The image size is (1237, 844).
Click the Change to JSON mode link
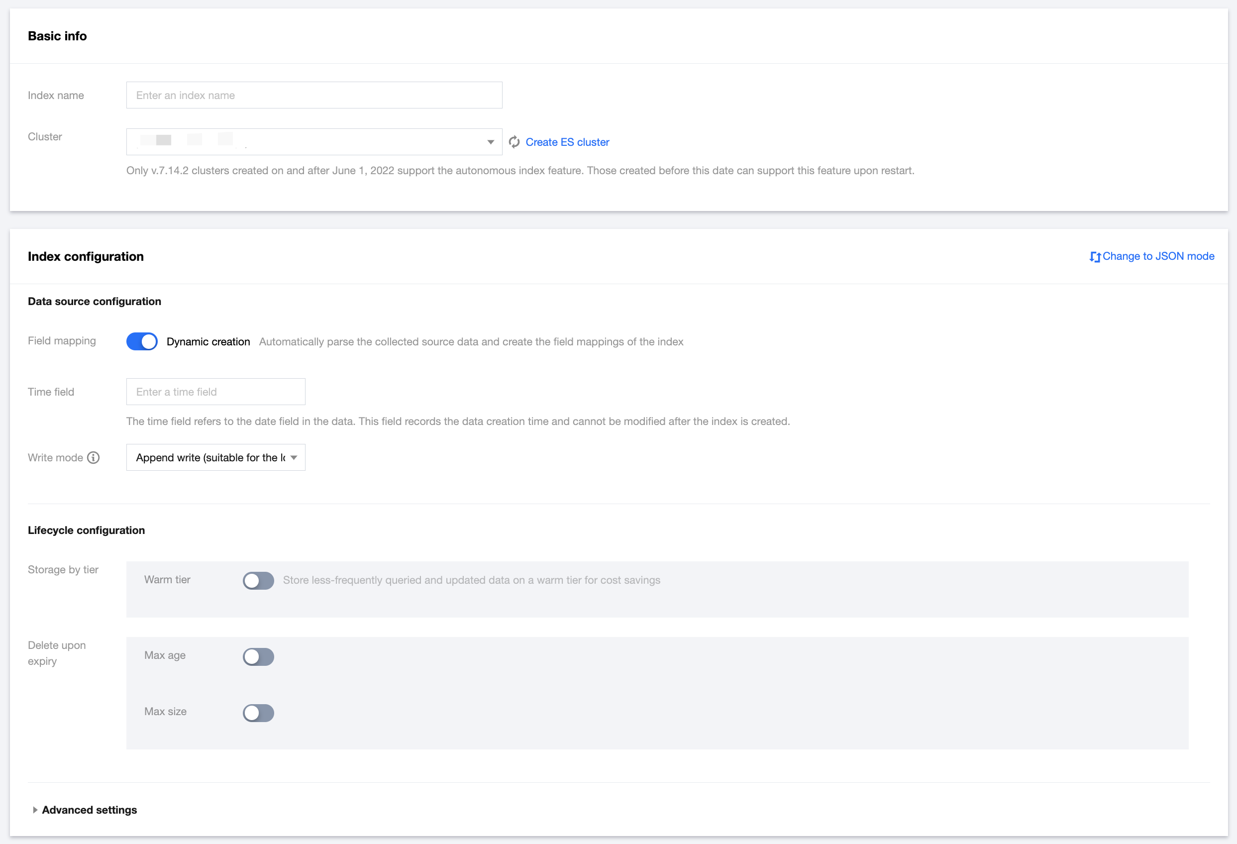[1158, 256]
